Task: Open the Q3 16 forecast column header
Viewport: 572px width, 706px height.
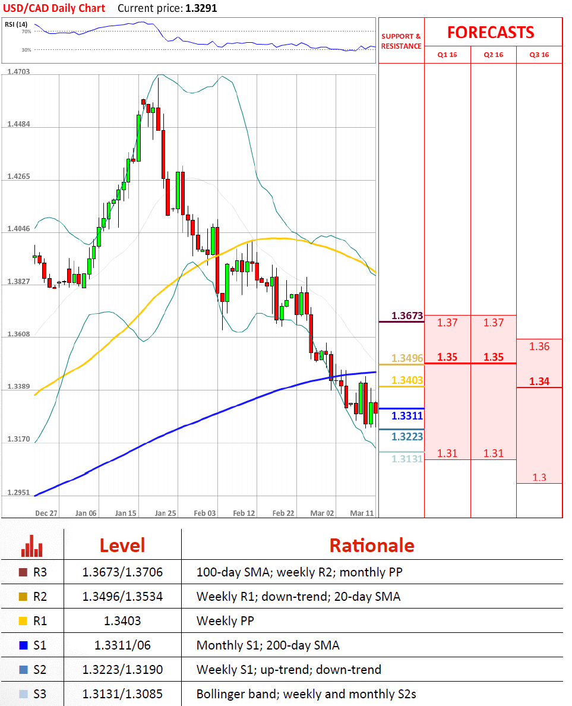Action: [x=539, y=55]
